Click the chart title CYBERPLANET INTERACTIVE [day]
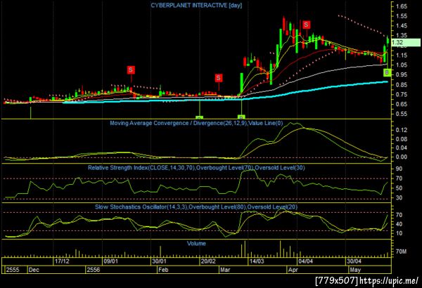422x288 pixels. pyautogui.click(x=196, y=6)
